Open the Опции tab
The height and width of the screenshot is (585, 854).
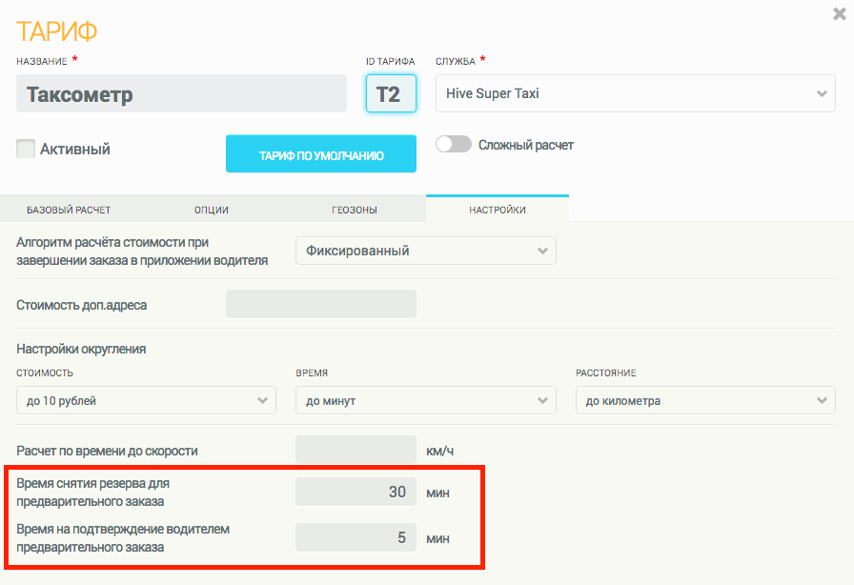pos(212,210)
